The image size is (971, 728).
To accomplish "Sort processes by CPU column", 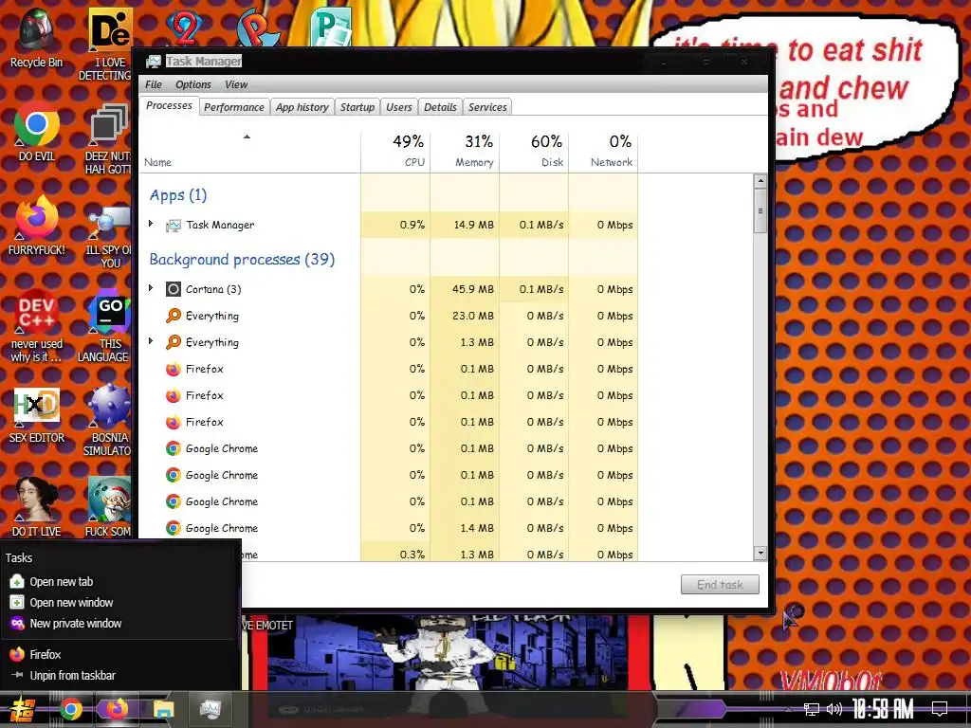I will point(395,151).
